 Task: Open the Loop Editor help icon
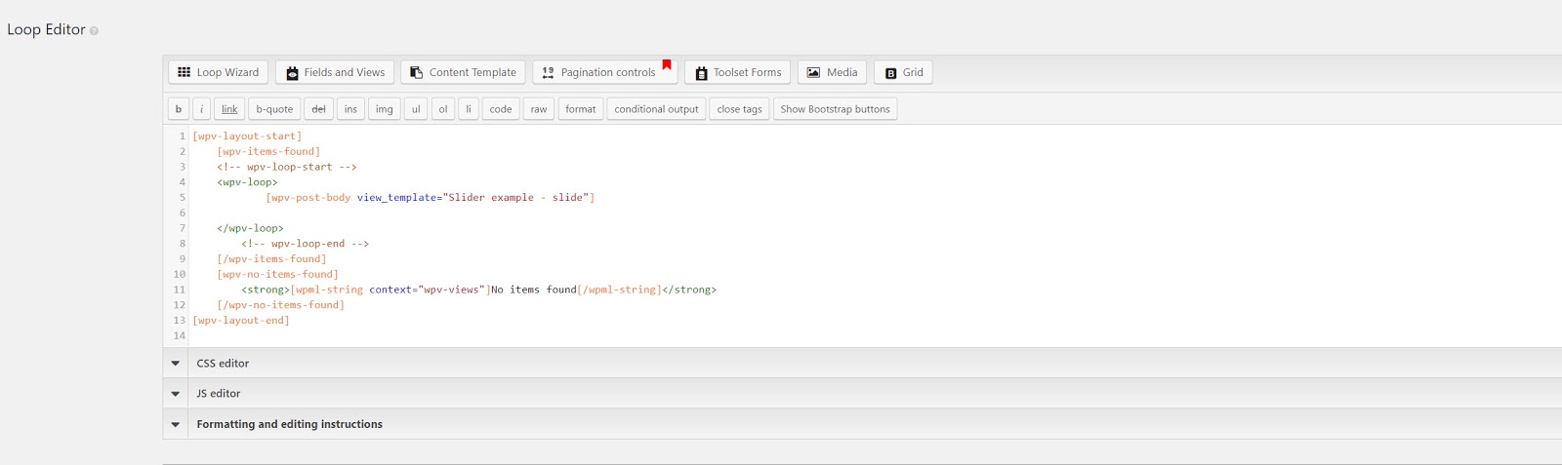coord(94,31)
